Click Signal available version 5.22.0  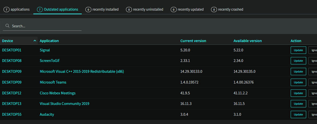[238, 50]
